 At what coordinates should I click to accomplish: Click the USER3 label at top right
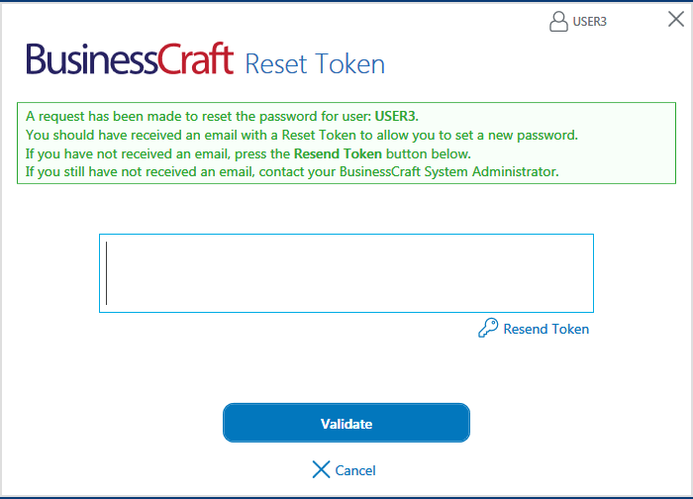[x=590, y=22]
